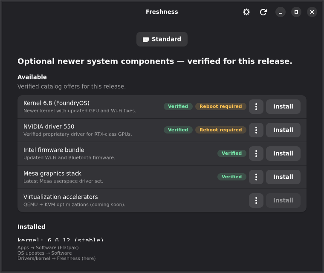The image size is (324, 273).
Task: Click Reboot required badge on NVIDIA row
Action: click(x=220, y=130)
